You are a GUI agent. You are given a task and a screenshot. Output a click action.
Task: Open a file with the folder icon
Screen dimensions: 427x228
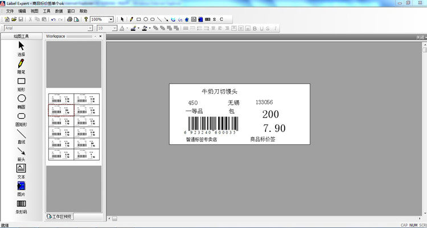tap(14, 19)
